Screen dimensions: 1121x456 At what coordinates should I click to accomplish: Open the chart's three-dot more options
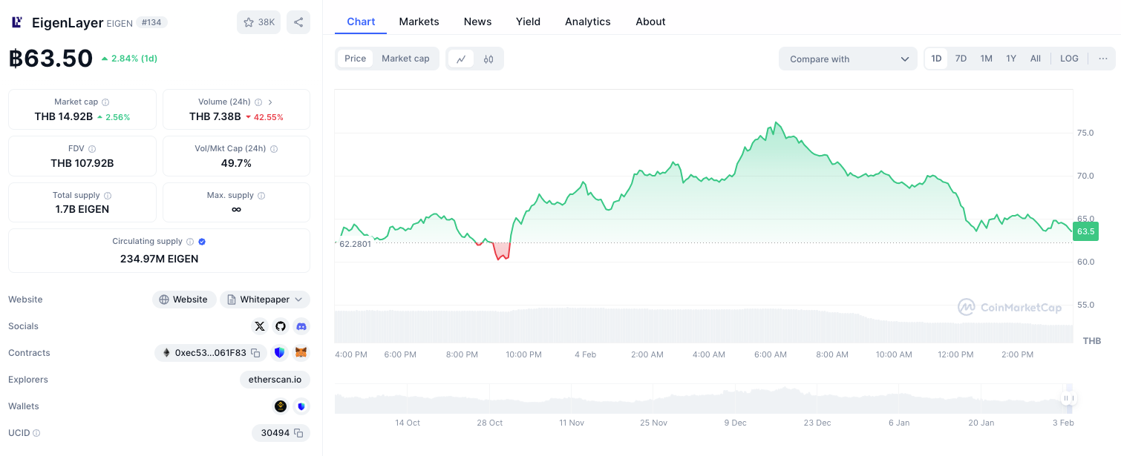[x=1102, y=59]
